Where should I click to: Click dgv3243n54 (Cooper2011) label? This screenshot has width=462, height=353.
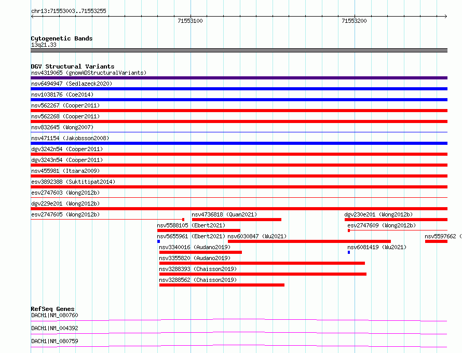tap(67, 160)
